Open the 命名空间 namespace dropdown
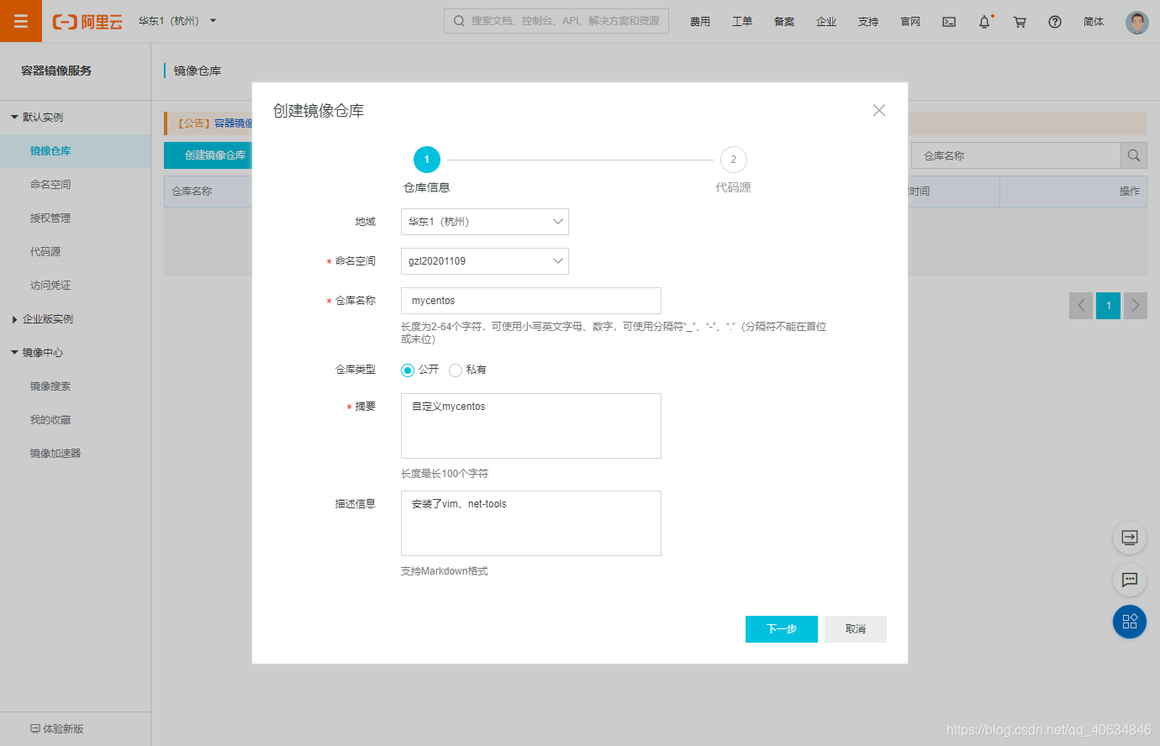Image resolution: width=1160 pixels, height=746 pixels. pos(485,261)
